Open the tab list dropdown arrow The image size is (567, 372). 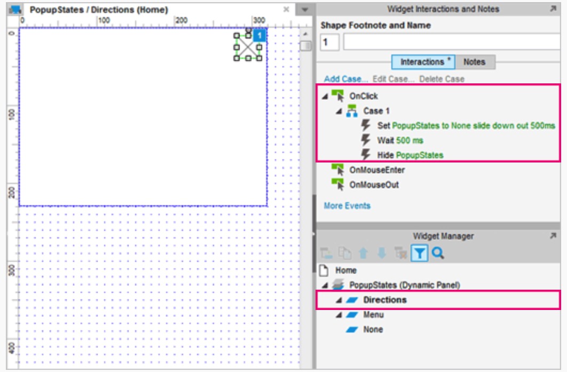pos(305,10)
